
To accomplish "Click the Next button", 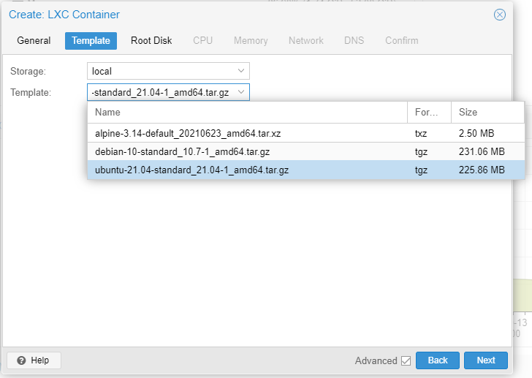I will click(486, 360).
